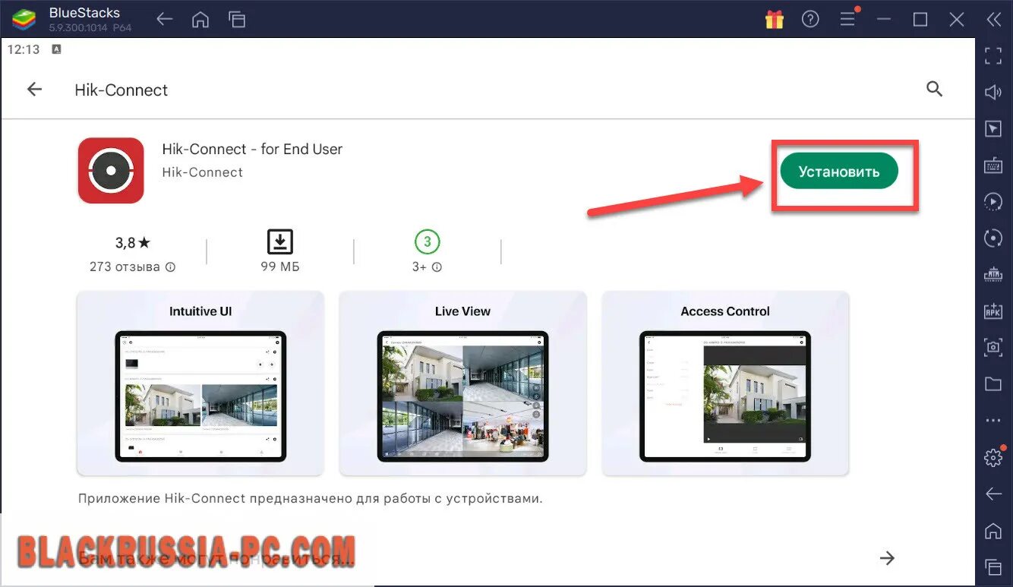This screenshot has height=587, width=1013.
Task: Click the green Установить install button
Action: click(839, 172)
